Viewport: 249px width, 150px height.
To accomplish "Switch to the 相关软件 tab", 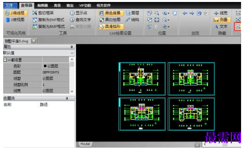I will (x=103, y=6).
